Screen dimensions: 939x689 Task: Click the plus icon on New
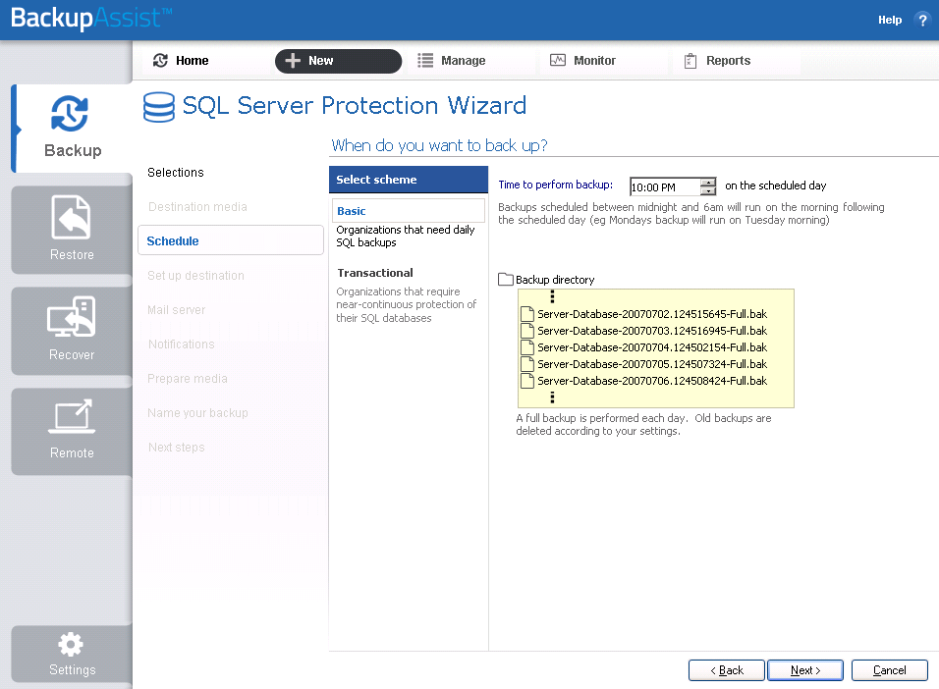pyautogui.click(x=293, y=61)
